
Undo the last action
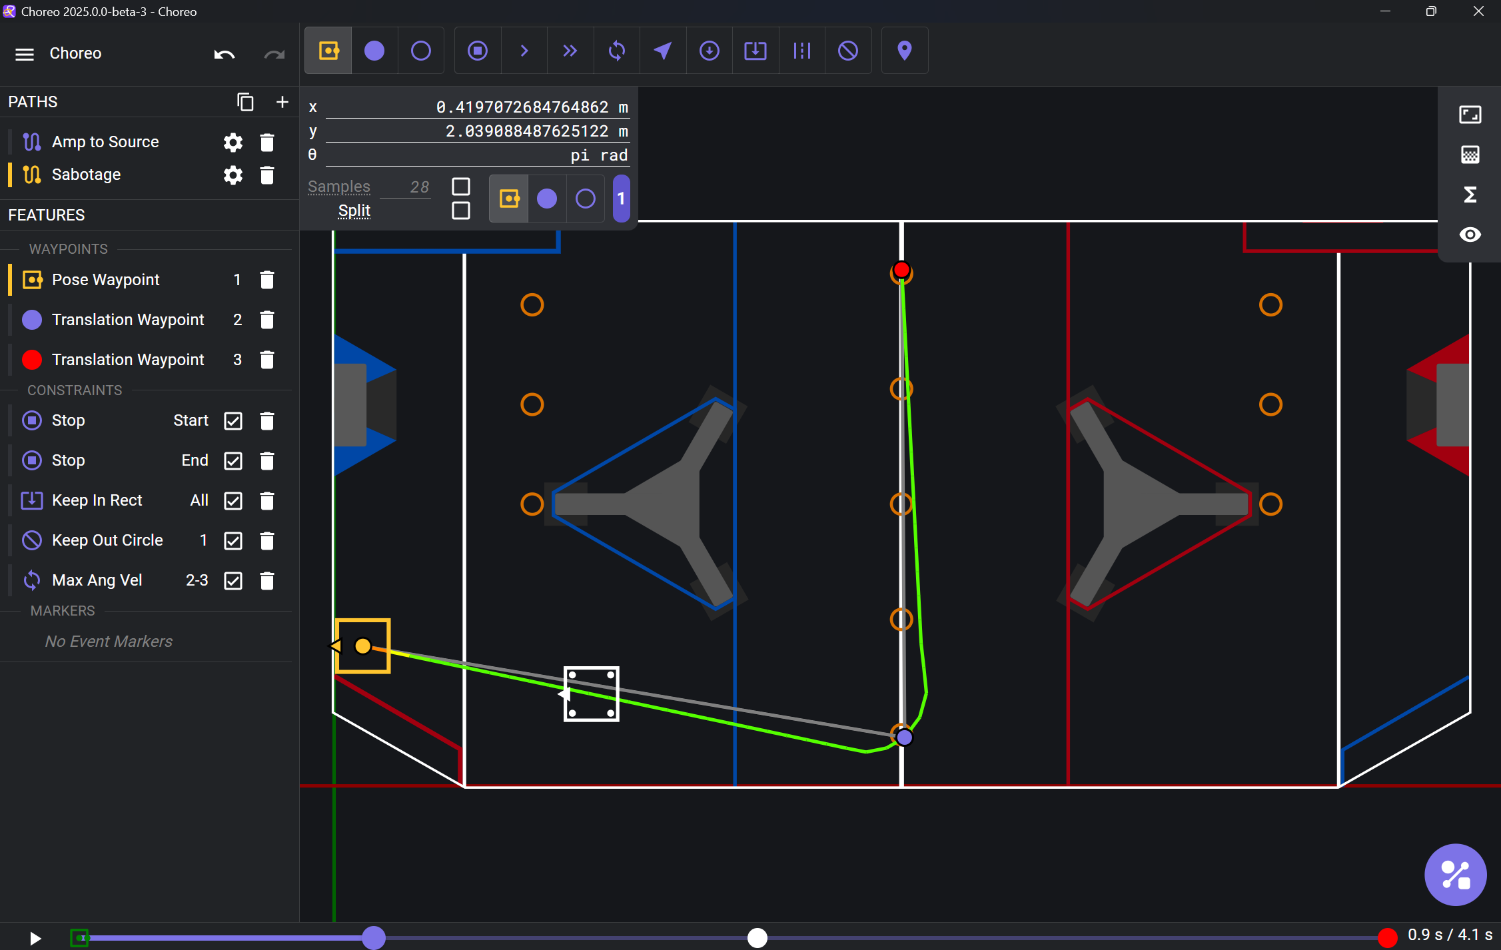tap(224, 54)
